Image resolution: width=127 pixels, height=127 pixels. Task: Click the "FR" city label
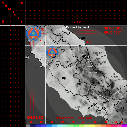pos(79,84)
